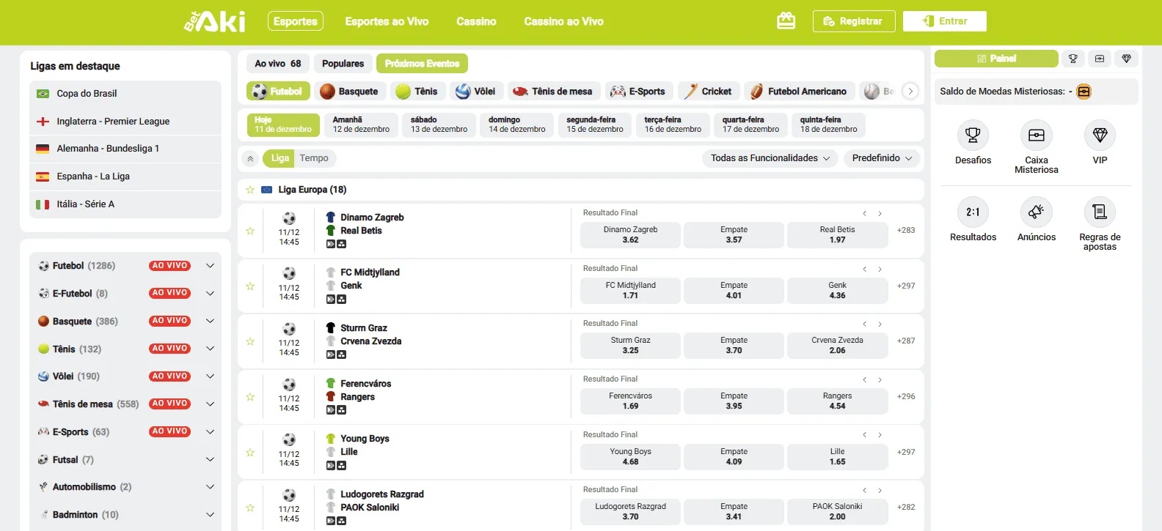Switch the Liga/Tempo toggle to Tempo
This screenshot has width=1162, height=531.
click(314, 158)
